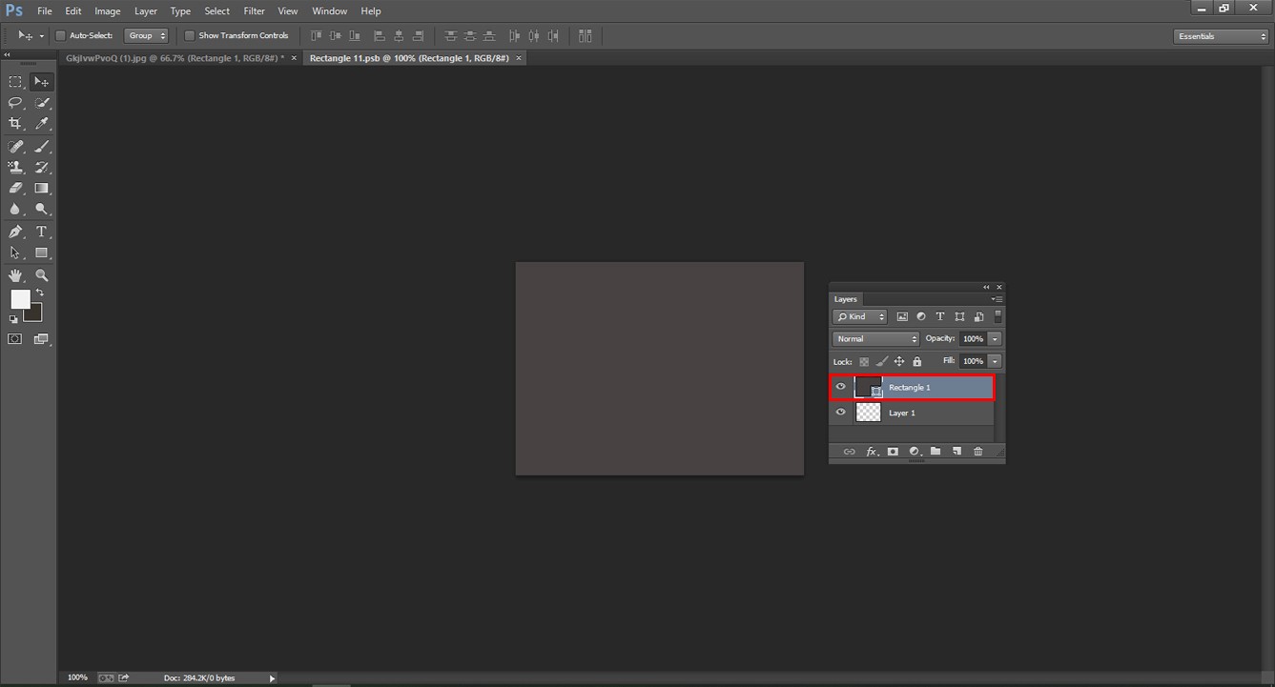Click the Add layer style (fx) icon
The height and width of the screenshot is (687, 1275).
(x=871, y=452)
